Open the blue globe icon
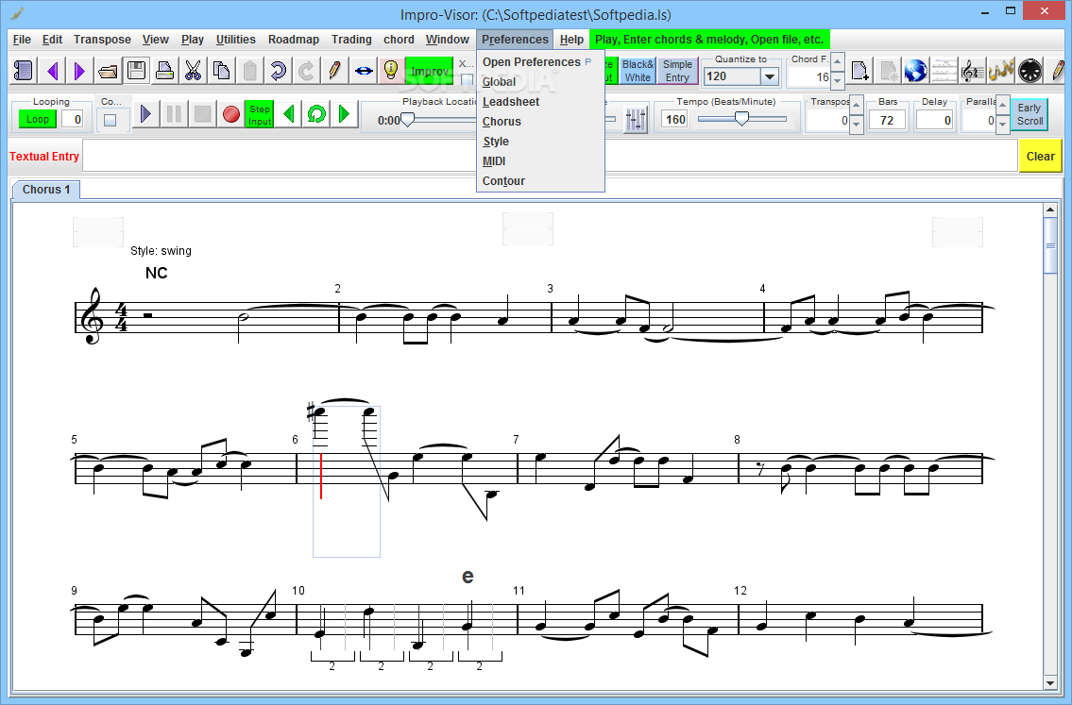1072x705 pixels. coord(915,71)
